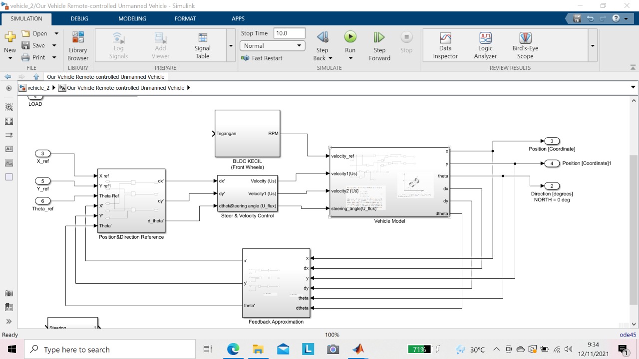Viewport: 639px width, 359px height.
Task: Open Bird's-Eye Scope
Action: pyautogui.click(x=525, y=46)
